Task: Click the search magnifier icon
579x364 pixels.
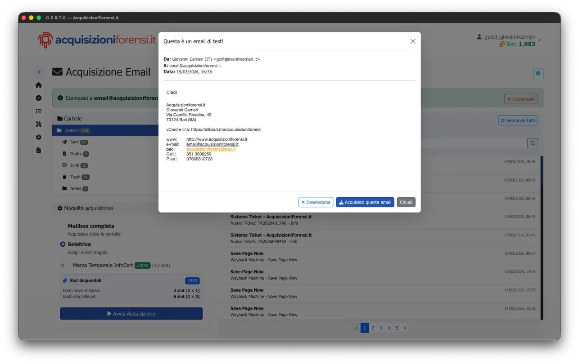Action: coord(532,143)
